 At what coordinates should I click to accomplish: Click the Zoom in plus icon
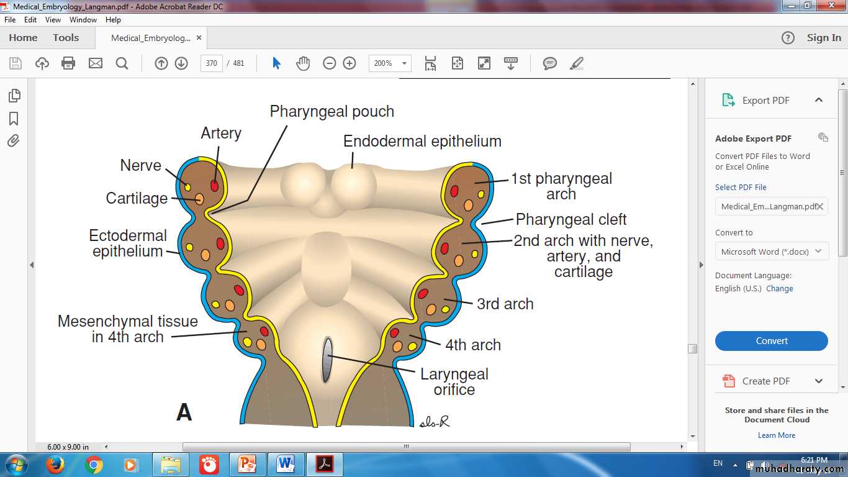coord(350,63)
